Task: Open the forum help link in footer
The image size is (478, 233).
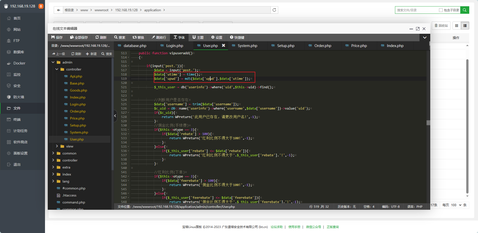Action: pyautogui.click(x=276, y=227)
